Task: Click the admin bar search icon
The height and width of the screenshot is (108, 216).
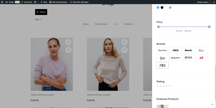Action: (214, 2)
